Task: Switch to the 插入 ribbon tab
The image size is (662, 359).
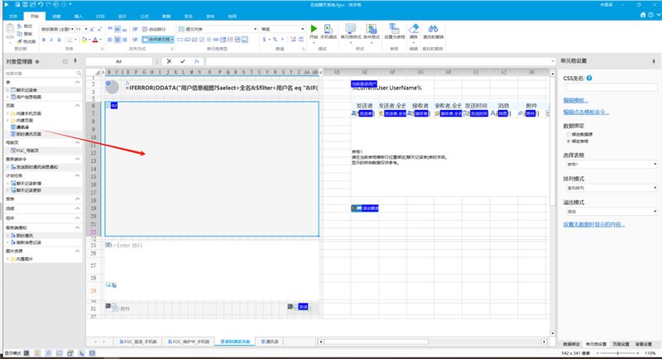Action: 79,17
